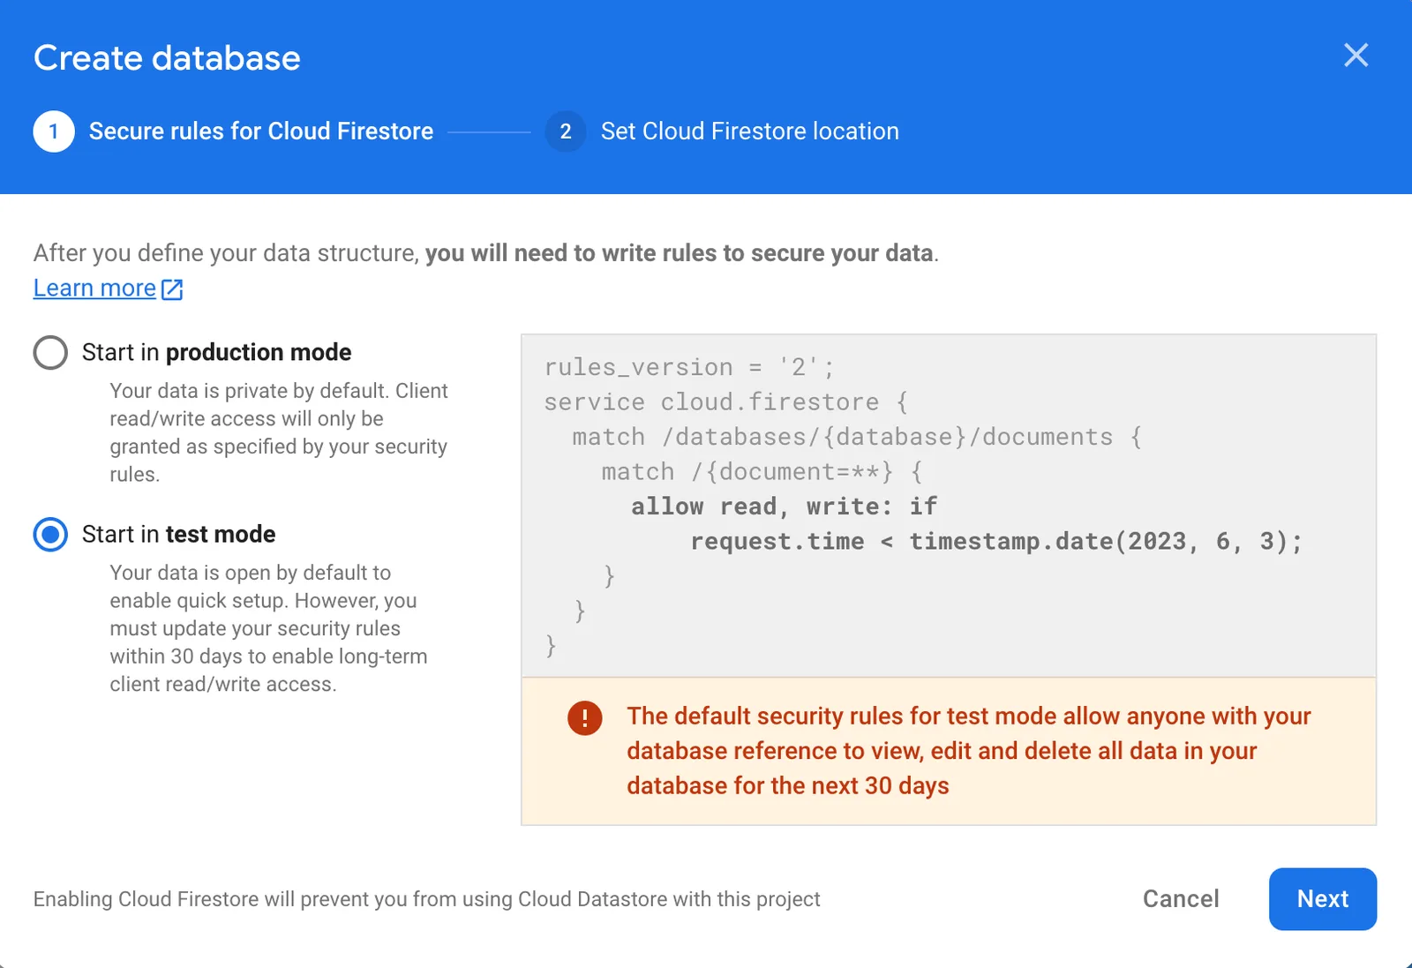Screen dimensions: 1412x968
Task: Click the Cloud Datastore notice text
Action: click(x=426, y=899)
